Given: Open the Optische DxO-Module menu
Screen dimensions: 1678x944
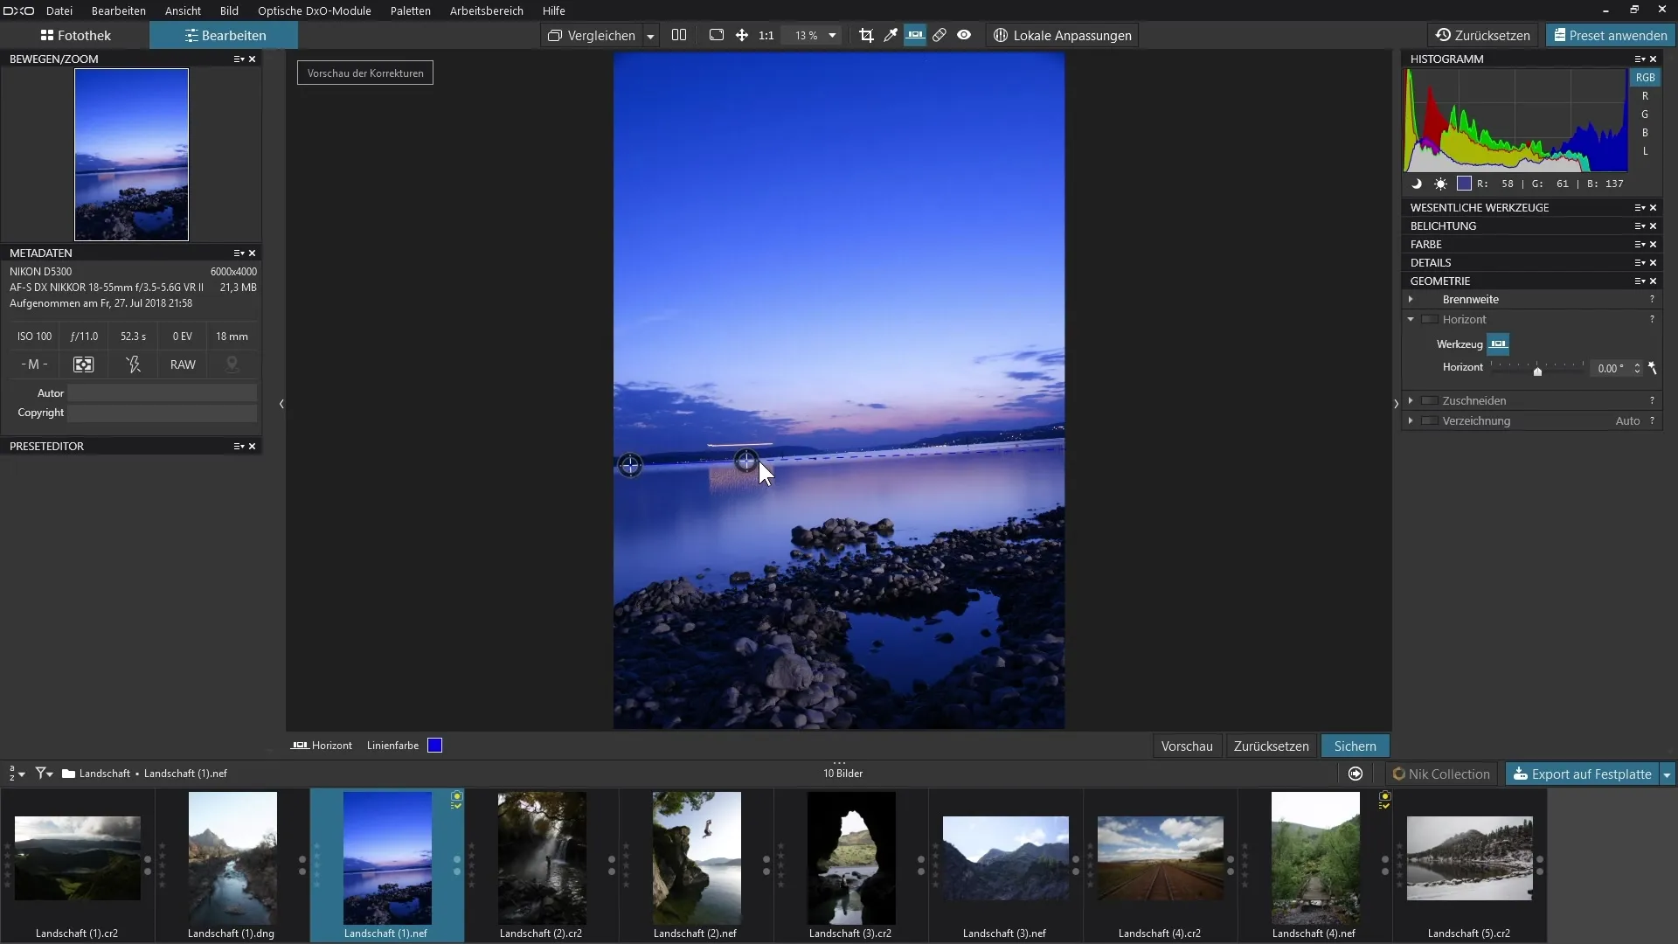Looking at the screenshot, I should pyautogui.click(x=315, y=10).
